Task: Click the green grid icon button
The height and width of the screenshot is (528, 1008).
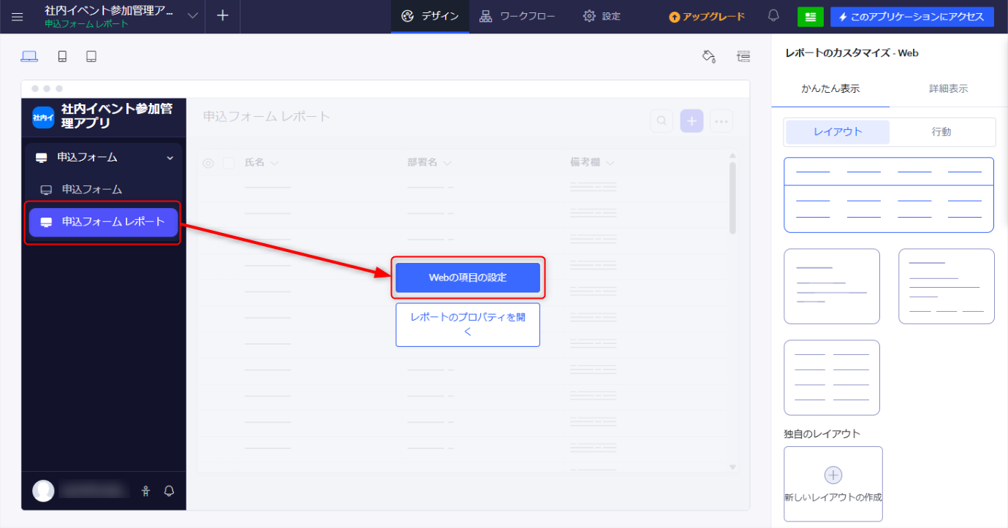Action: coord(810,17)
